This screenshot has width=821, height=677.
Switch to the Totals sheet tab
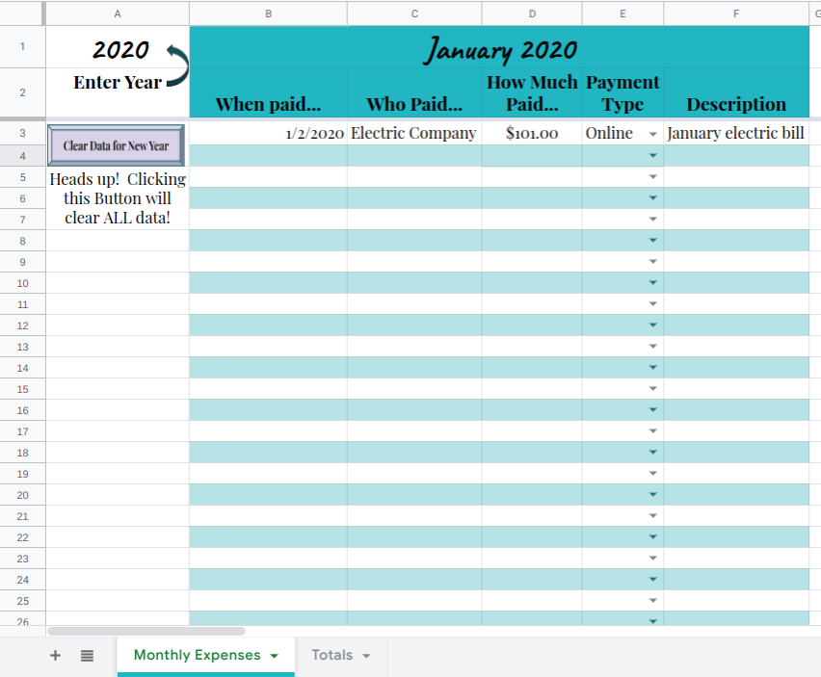[x=331, y=655]
